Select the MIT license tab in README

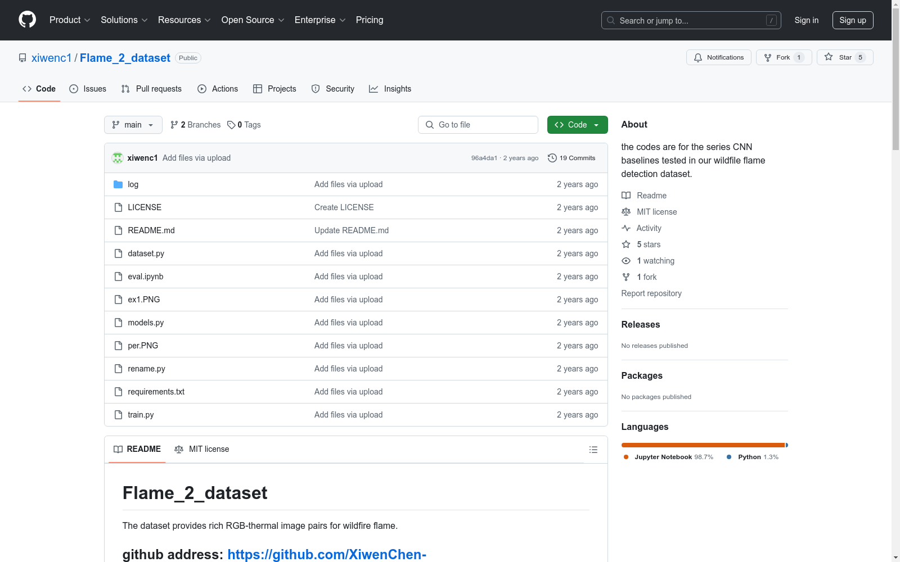click(x=202, y=449)
